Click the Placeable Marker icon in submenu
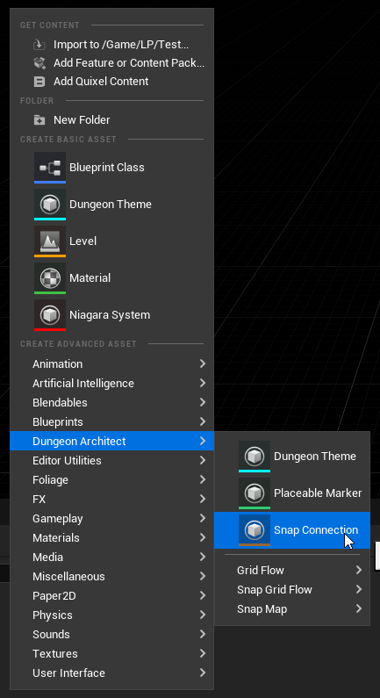Viewport: 380px width, 698px height. (255, 493)
